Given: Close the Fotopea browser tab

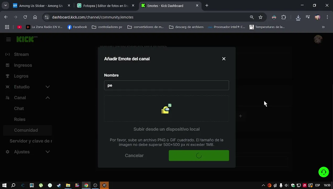Looking at the screenshot, I should 133,6.
